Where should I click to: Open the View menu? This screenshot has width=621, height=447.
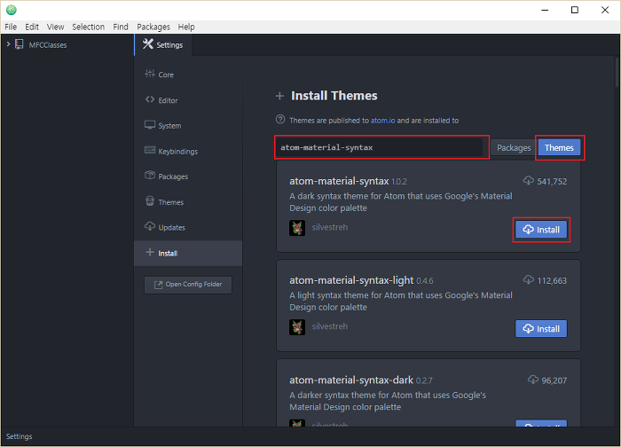tap(55, 27)
